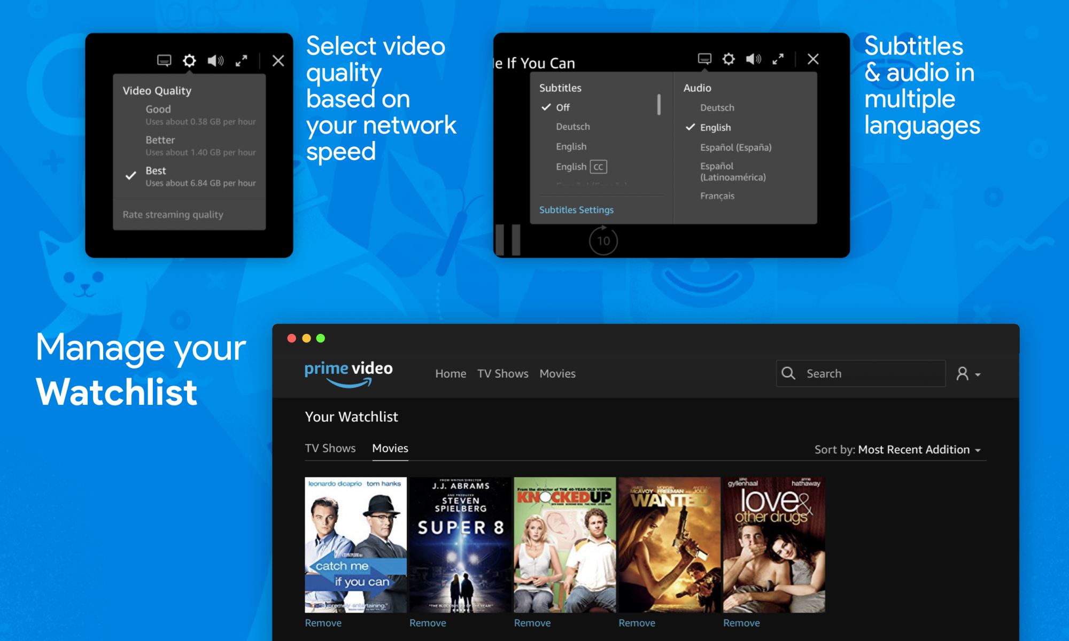The height and width of the screenshot is (641, 1069).
Task: Click volume speaker icon in Video Quality player
Action: click(x=215, y=60)
